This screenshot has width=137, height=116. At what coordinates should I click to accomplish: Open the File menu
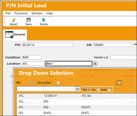coord(8,13)
